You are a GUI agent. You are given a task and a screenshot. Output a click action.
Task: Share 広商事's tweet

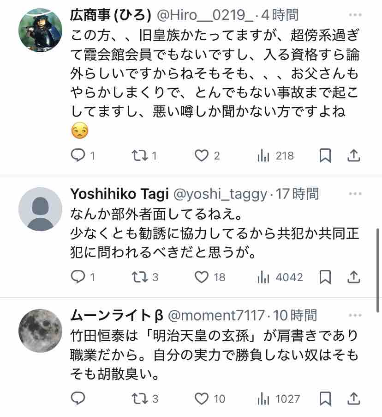point(353,156)
